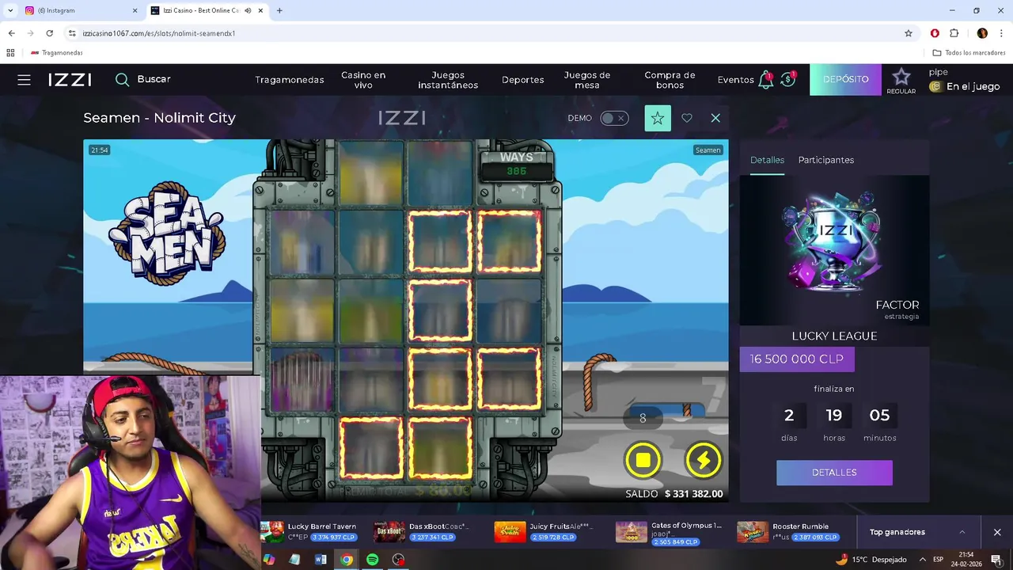Click the WAYS 385 counter

(517, 164)
